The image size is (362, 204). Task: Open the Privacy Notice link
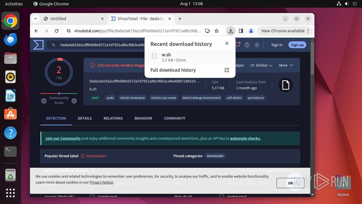[x=101, y=182]
